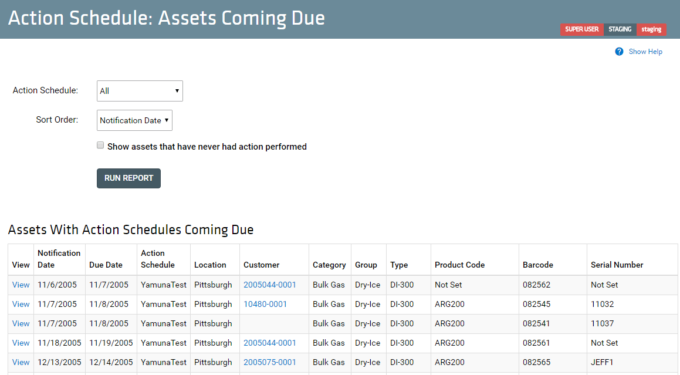This screenshot has height=375, width=680.
Task: Enable showing assets that never had action performed
Action: pyautogui.click(x=100, y=145)
